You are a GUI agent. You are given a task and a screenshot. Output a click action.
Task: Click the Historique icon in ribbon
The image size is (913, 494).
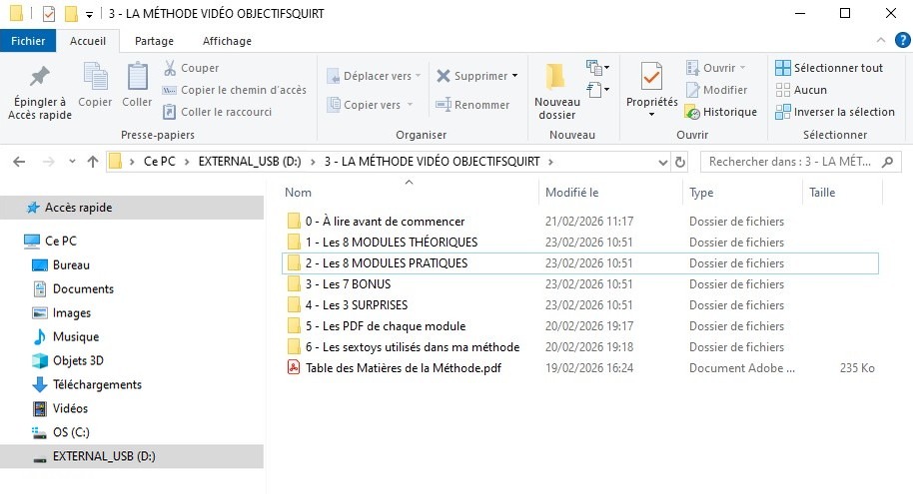(692, 112)
